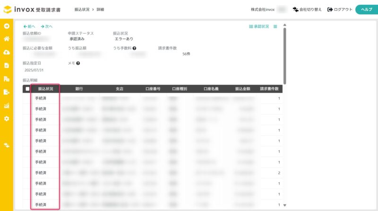Click the 詳細 breadcrumb text
Viewport: 378px width, 211px height.
pyautogui.click(x=100, y=9)
